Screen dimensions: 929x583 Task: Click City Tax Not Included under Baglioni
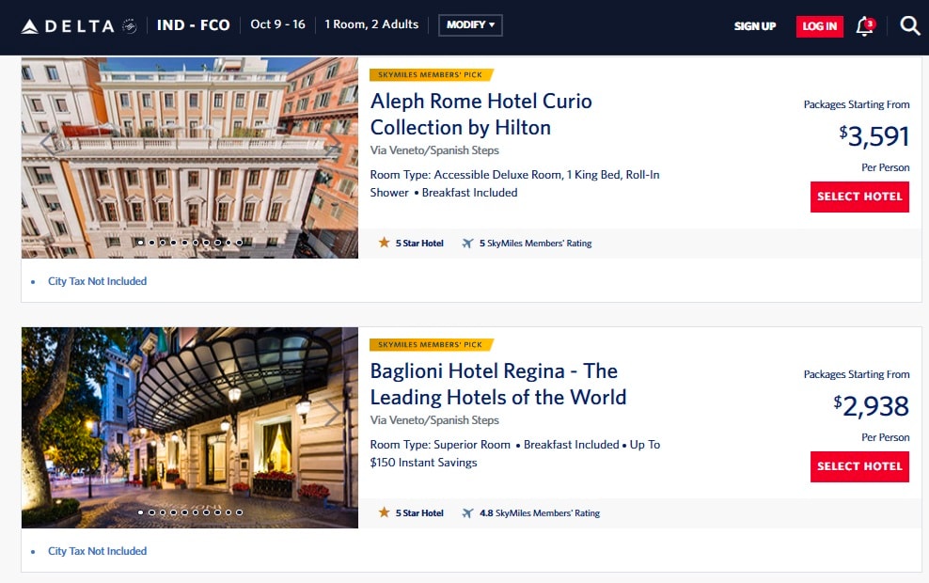point(97,551)
